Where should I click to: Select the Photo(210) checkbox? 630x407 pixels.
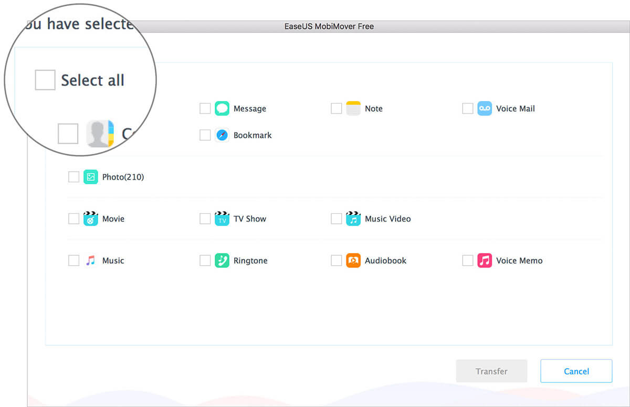coord(73,177)
